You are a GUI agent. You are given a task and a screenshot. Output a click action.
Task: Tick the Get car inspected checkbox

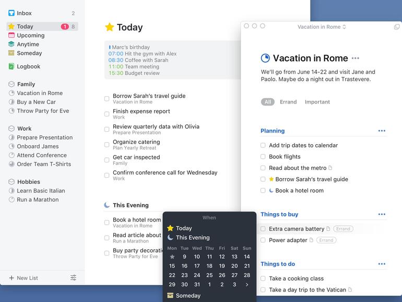click(107, 160)
